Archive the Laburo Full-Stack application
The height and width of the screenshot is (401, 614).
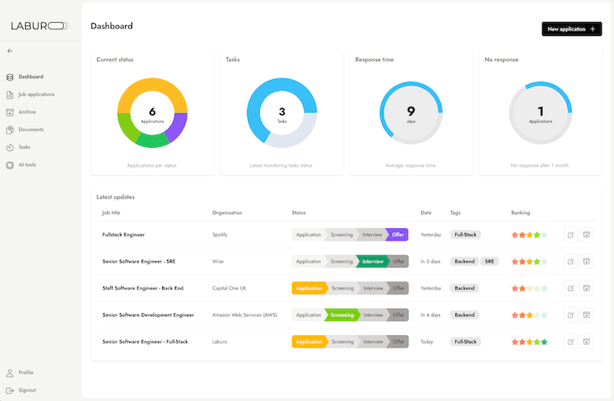(x=586, y=341)
